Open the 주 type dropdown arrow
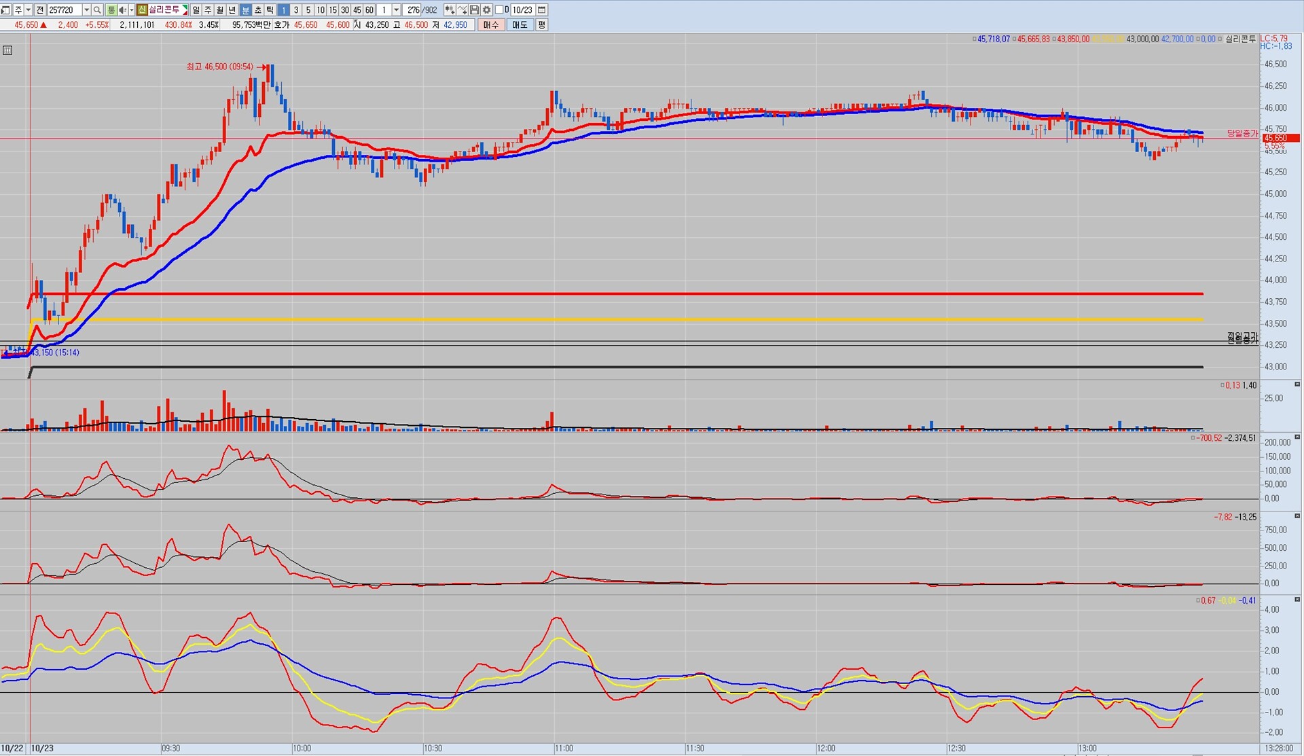 [29, 10]
